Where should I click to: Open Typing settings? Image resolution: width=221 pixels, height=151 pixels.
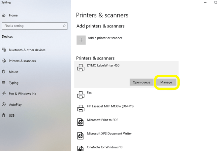pos(14,83)
